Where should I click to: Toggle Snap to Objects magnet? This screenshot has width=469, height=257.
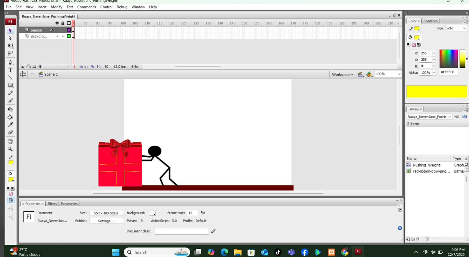click(11, 200)
